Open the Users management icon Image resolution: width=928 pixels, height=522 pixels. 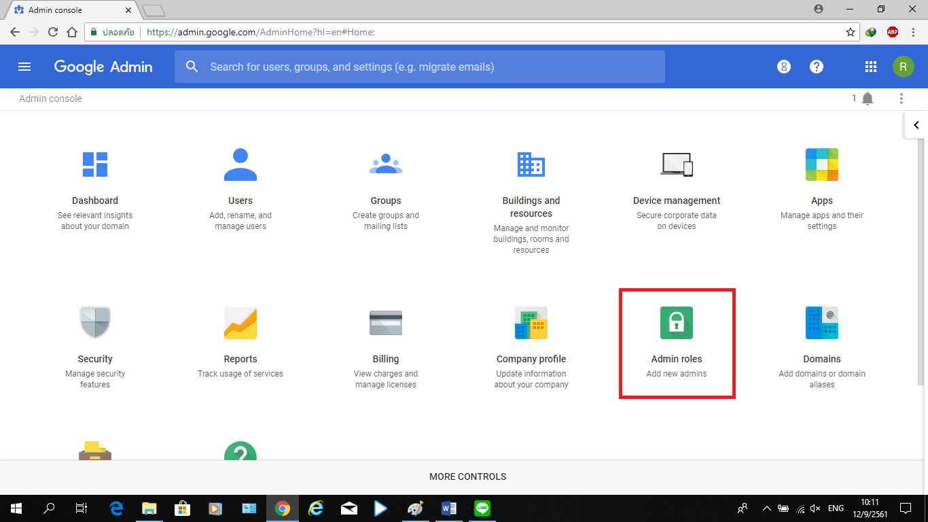pos(240,164)
